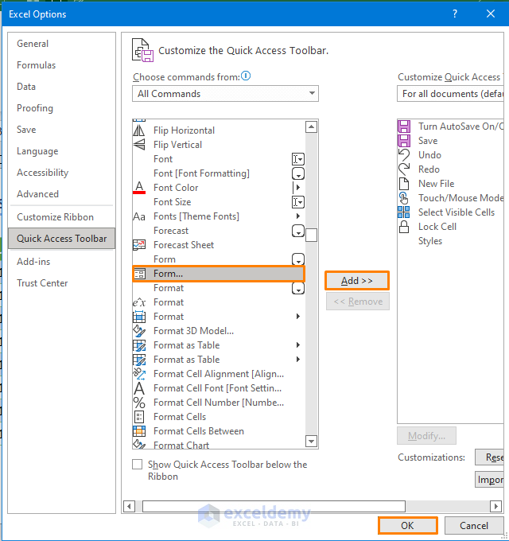The height and width of the screenshot is (541, 509).
Task: Click the Choose commands from info icon
Action: (x=246, y=76)
